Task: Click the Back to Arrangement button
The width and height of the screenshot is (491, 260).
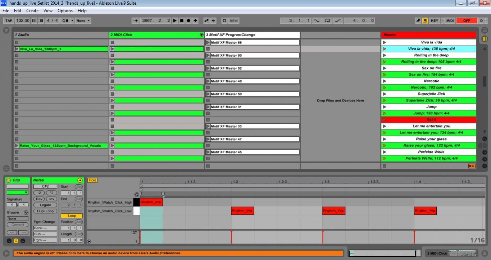Action: [472, 166]
